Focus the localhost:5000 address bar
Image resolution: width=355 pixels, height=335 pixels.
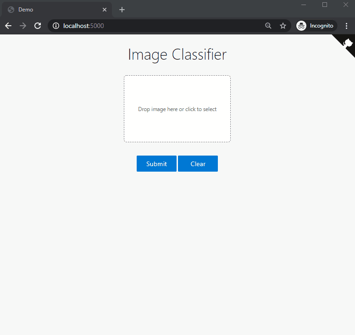point(161,26)
